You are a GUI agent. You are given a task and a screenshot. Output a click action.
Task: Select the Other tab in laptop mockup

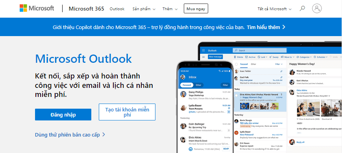tap(253, 64)
